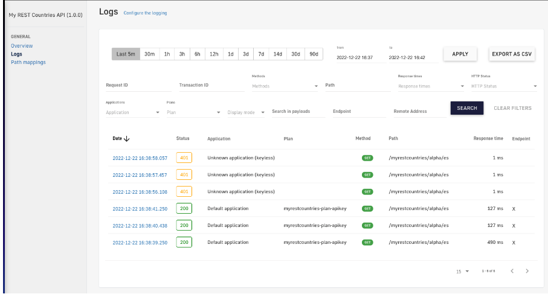Click the Export as CSV button
548x294 pixels.
click(512, 54)
